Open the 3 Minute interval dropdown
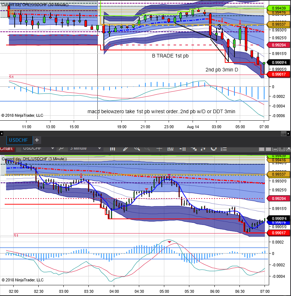This screenshot has height=296, width=291. point(86,149)
